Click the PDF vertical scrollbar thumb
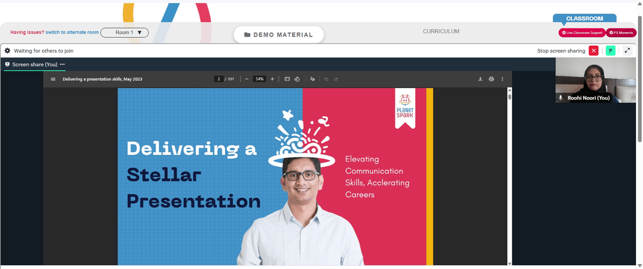 coord(510,97)
